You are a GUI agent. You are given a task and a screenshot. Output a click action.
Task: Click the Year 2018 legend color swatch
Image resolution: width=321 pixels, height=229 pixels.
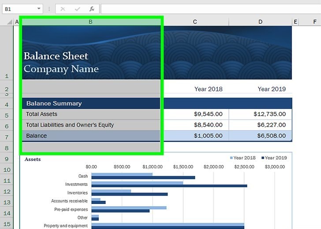pyautogui.click(x=231, y=158)
